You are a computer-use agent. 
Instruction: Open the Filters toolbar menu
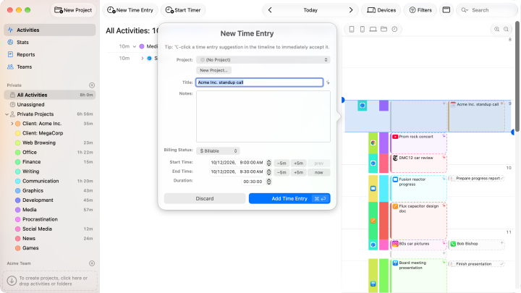[420, 10]
